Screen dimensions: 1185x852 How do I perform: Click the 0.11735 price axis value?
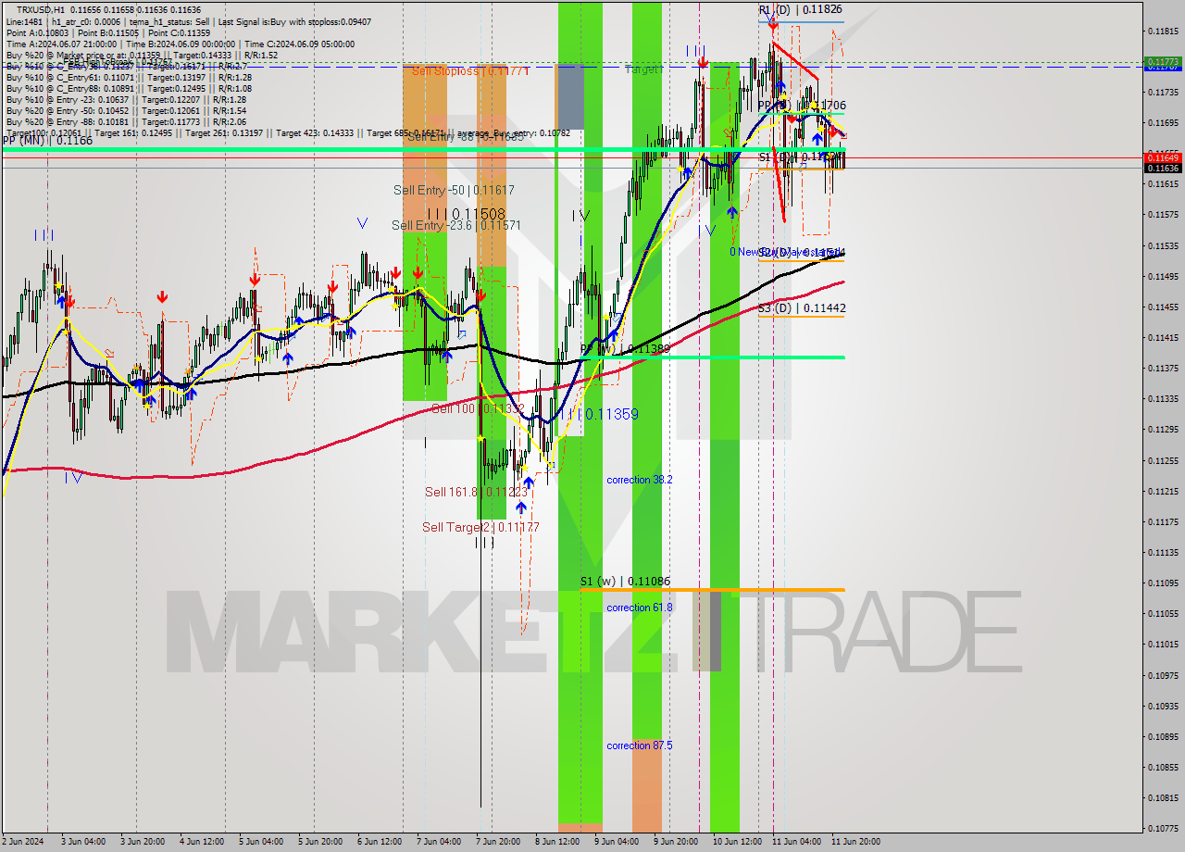[1163, 92]
